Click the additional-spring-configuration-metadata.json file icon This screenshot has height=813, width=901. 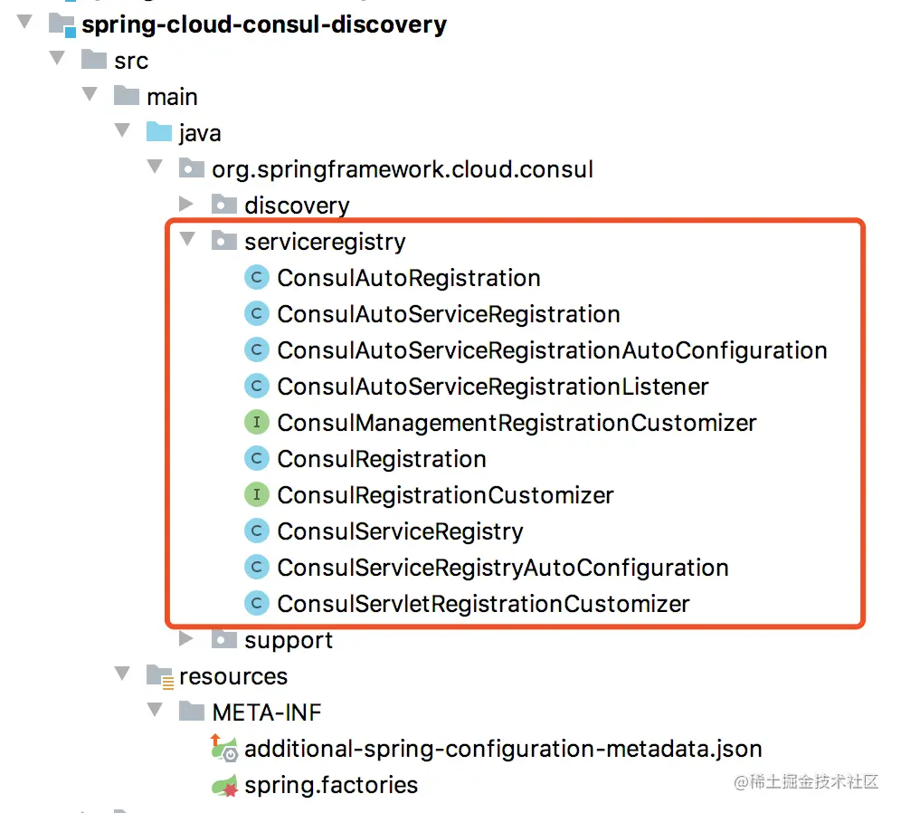click(x=224, y=749)
